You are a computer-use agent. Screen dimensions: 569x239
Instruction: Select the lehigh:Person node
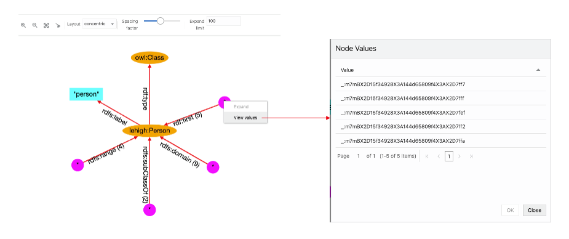[149, 130]
